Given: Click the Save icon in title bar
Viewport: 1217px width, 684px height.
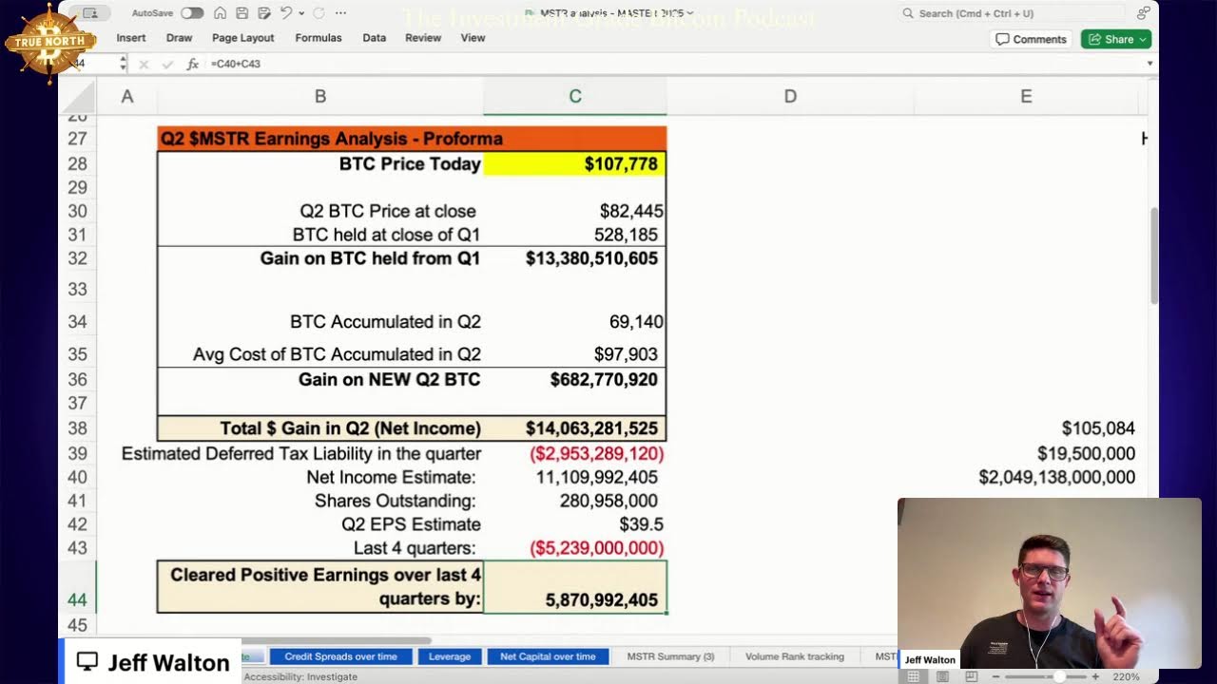Looking at the screenshot, I should (241, 13).
